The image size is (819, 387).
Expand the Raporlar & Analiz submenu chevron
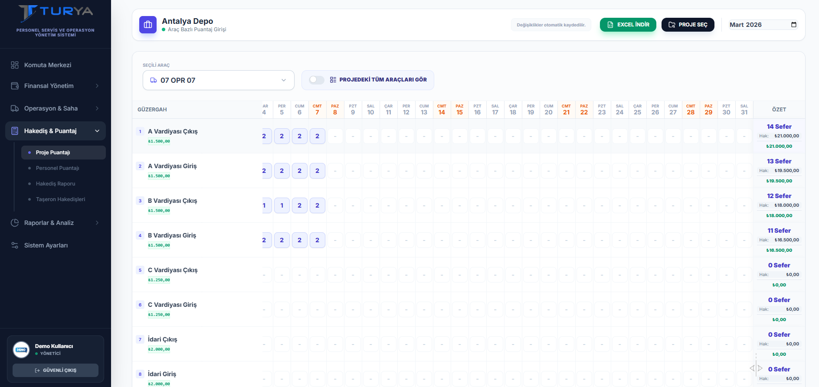[x=97, y=223]
